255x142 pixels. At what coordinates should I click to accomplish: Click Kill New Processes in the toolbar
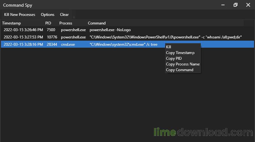(20, 15)
